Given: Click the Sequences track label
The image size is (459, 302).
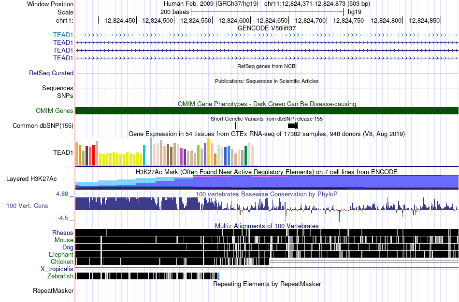Looking at the screenshot, I should [x=57, y=88].
